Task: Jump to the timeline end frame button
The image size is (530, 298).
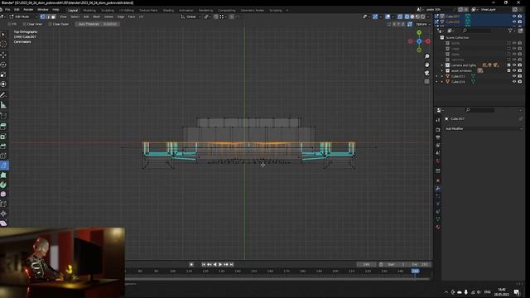Action: tap(232, 265)
